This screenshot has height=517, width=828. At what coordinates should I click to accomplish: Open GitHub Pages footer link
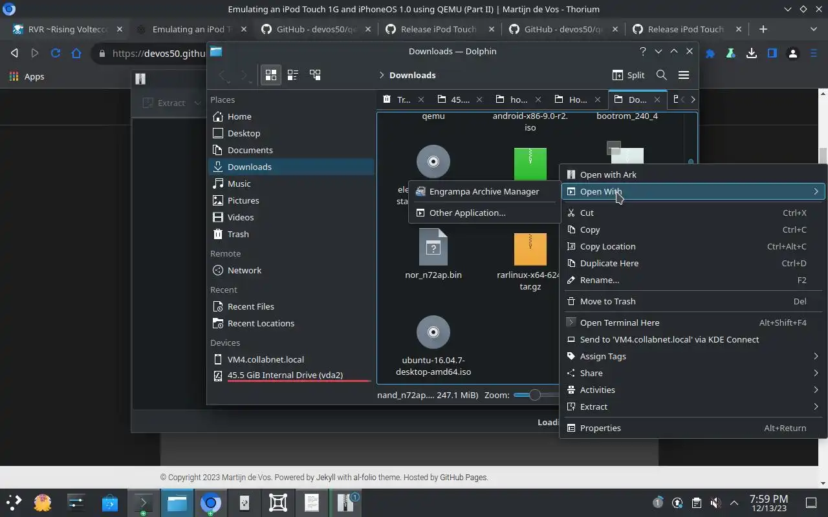[x=463, y=478]
